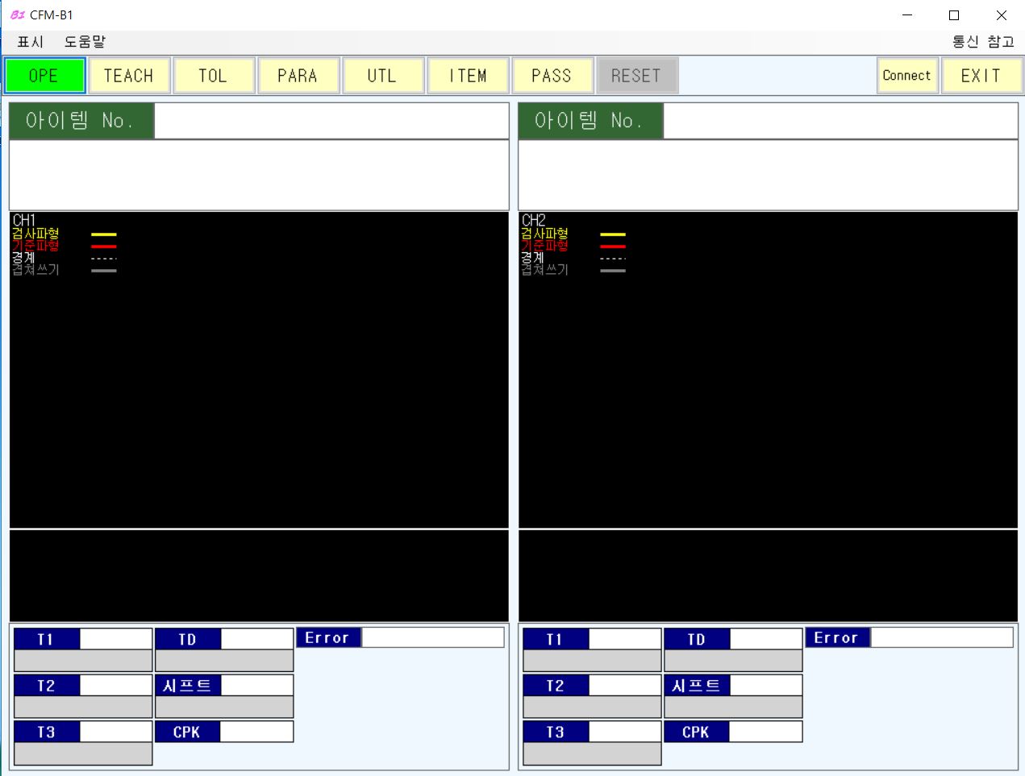Click the yellow 검사파형 swatch in CH1
Viewport: 1025px width, 776px height.
tap(104, 234)
